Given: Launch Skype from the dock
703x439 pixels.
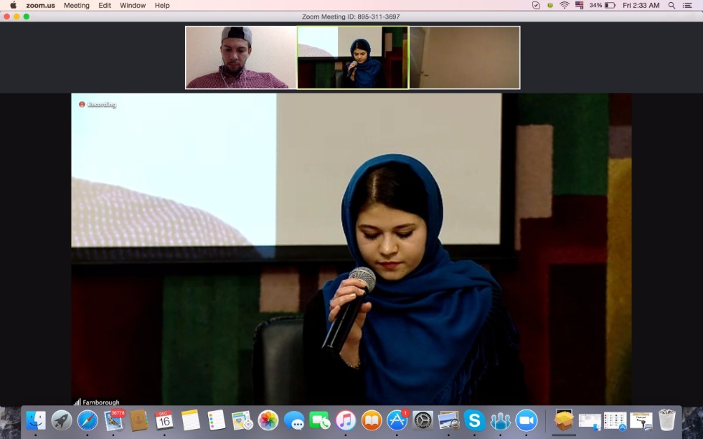Looking at the screenshot, I should tap(473, 420).
